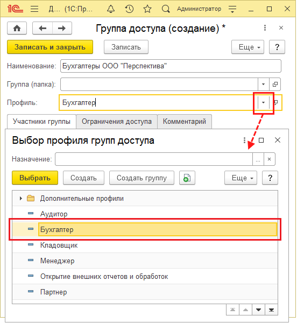Click the Создать button

point(83,178)
